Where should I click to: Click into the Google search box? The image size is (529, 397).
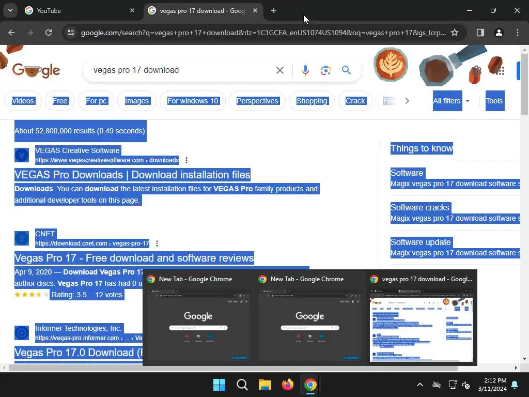coord(182,70)
